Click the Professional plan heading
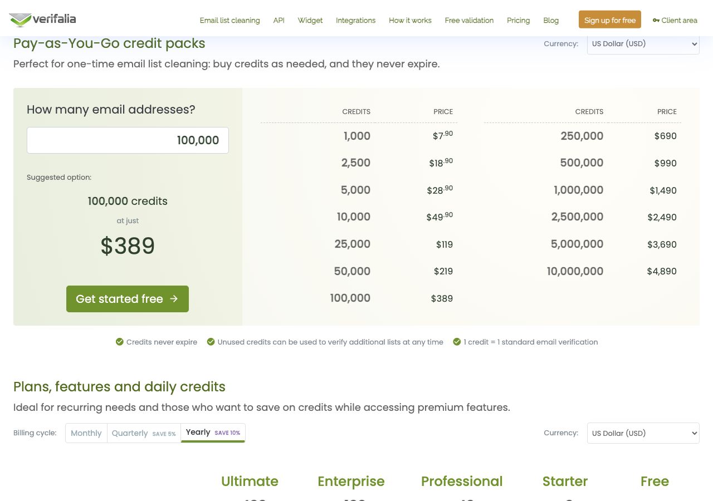The width and height of the screenshot is (713, 501). click(462, 482)
